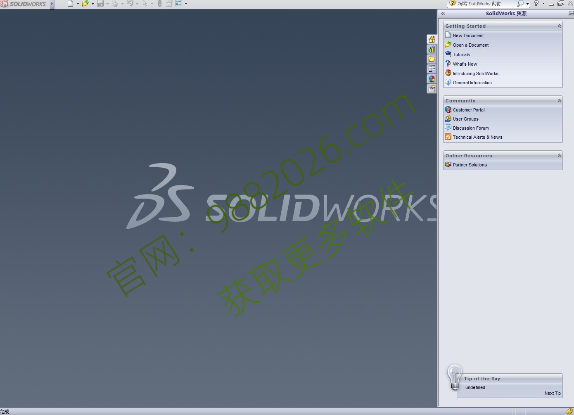The width and height of the screenshot is (574, 415).
Task: Click the Help question mark icon
Action: 536,4
